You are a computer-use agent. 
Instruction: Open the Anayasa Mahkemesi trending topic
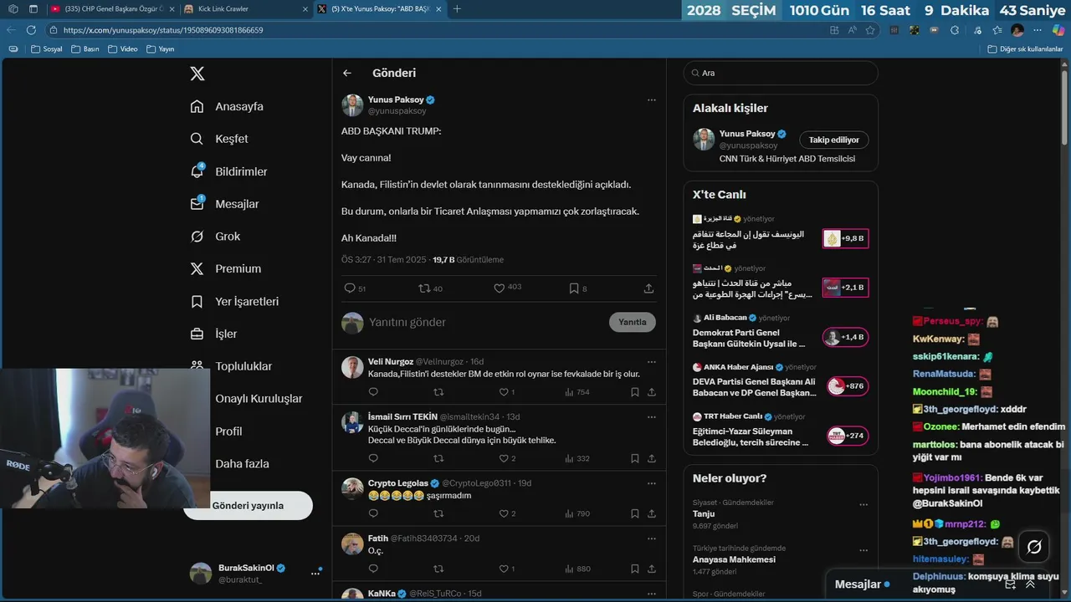click(734, 559)
